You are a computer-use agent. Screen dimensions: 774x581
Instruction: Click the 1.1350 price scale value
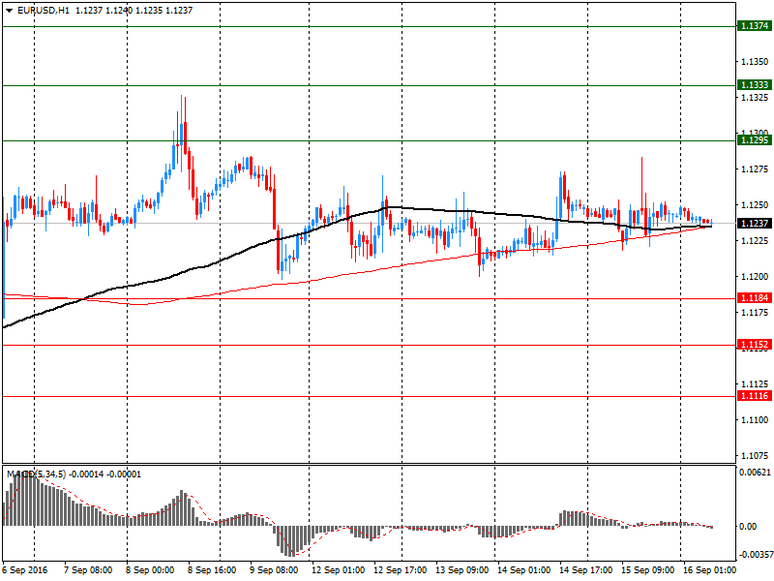[x=755, y=62]
